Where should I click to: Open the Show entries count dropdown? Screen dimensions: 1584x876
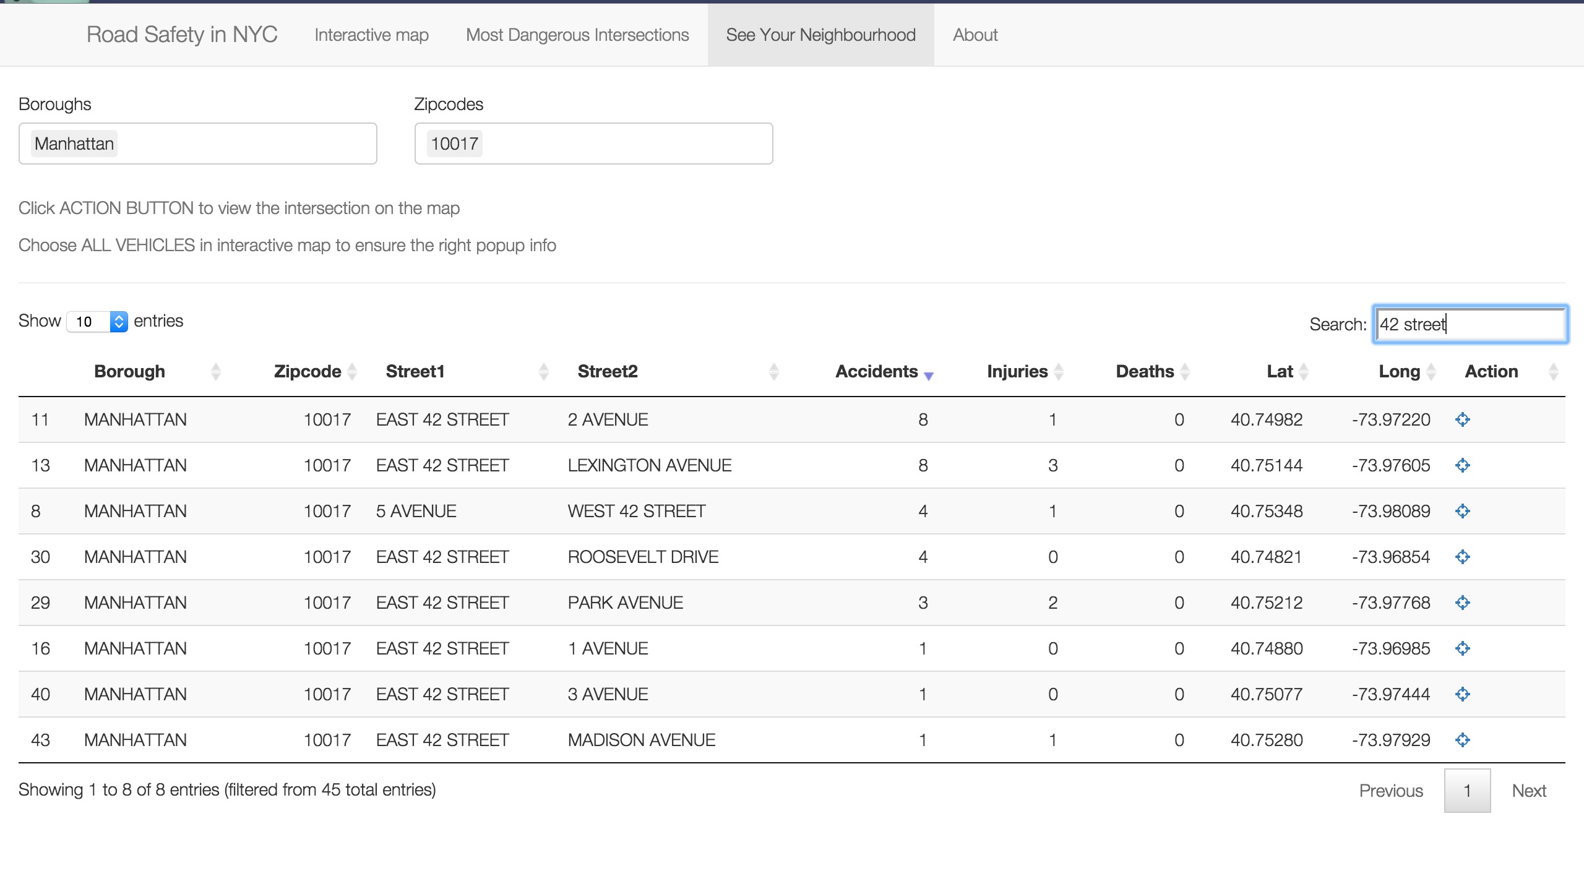pos(97,322)
